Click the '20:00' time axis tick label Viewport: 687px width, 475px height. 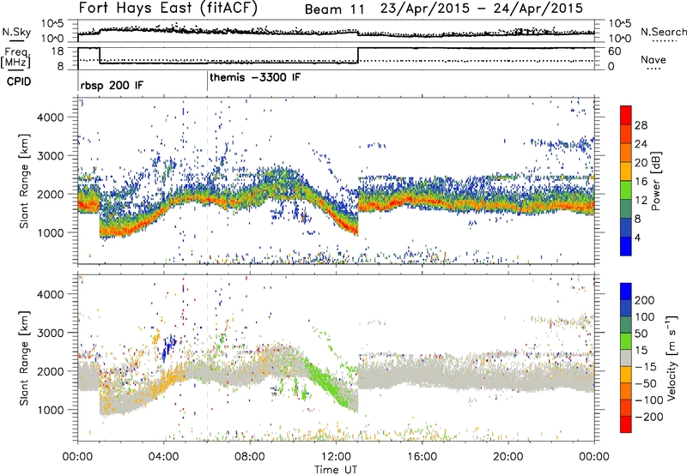[508, 457]
